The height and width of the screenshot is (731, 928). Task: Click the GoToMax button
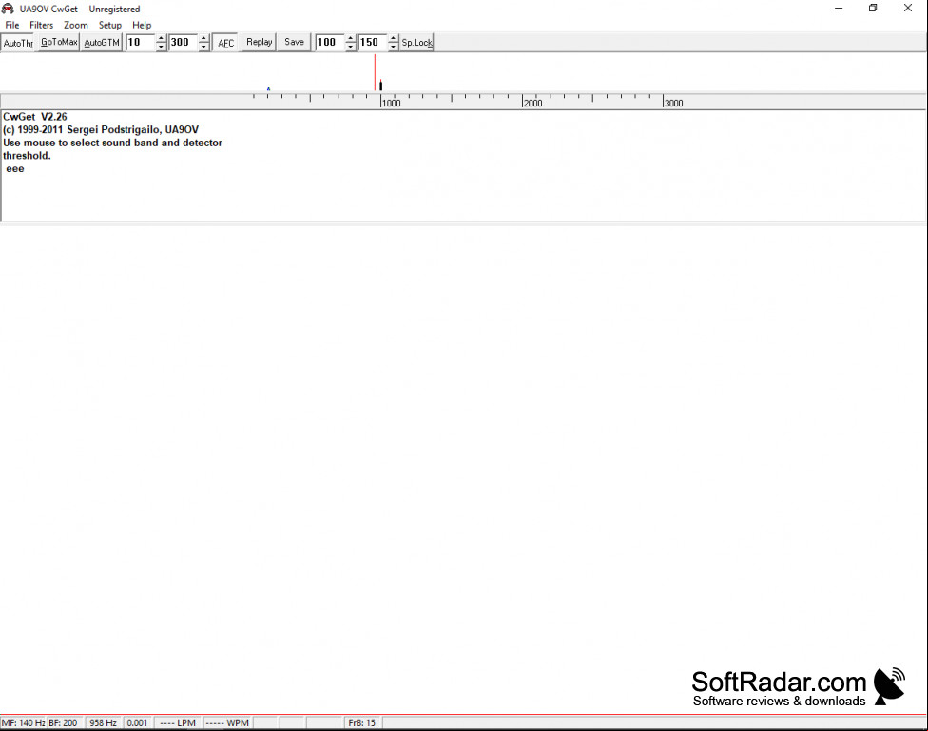pyautogui.click(x=59, y=42)
